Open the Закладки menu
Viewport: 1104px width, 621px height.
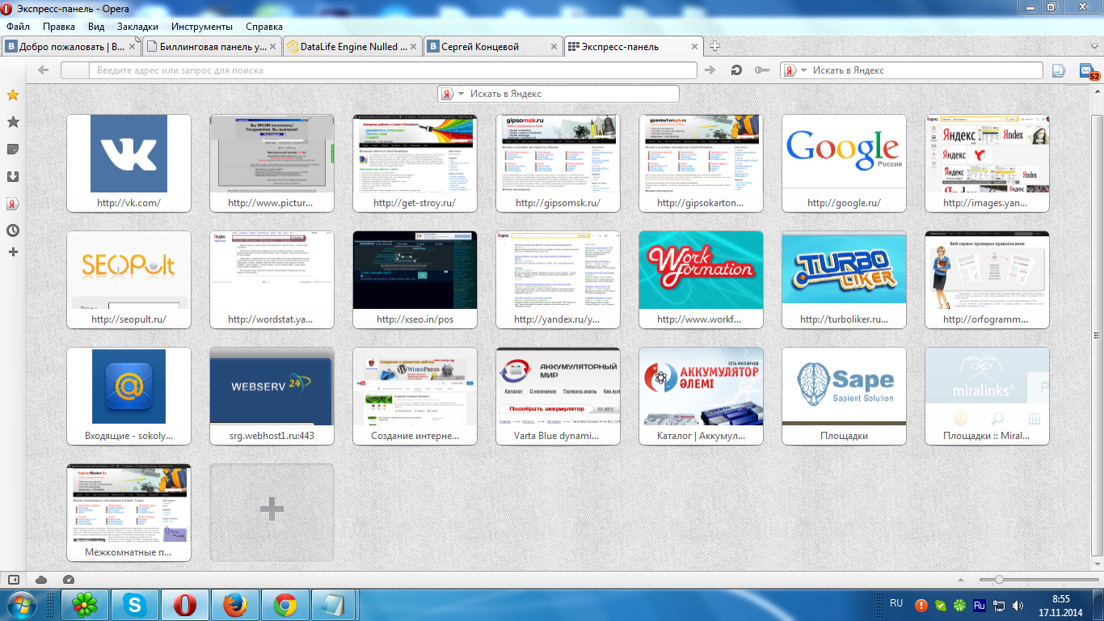(x=137, y=27)
